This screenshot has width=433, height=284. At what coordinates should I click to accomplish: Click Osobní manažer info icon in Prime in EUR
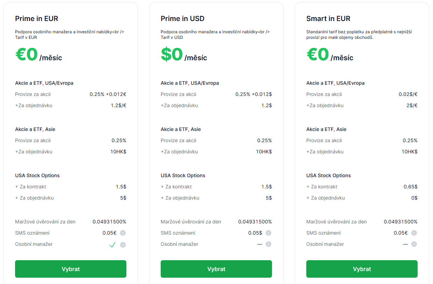coord(123,245)
